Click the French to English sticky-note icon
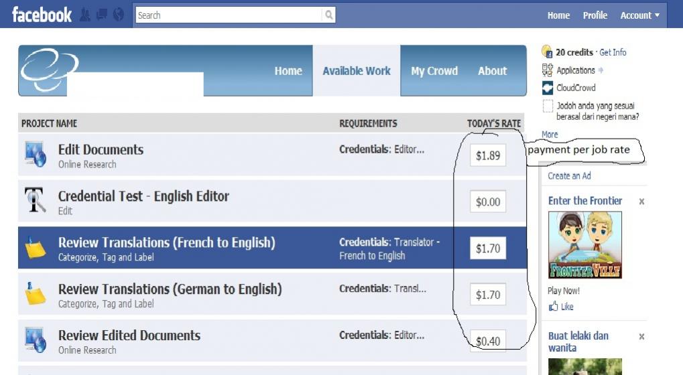Screen dimensions: 683x375 tap(35, 247)
